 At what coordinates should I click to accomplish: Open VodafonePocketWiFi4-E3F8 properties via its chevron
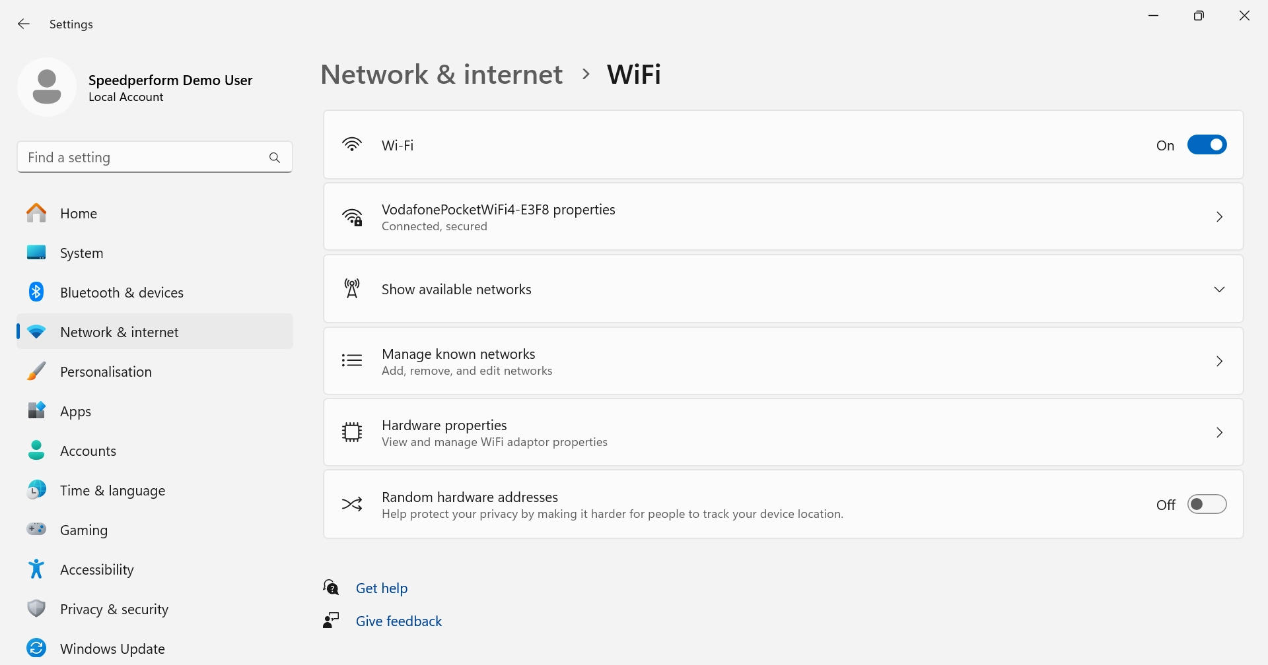pos(1220,216)
